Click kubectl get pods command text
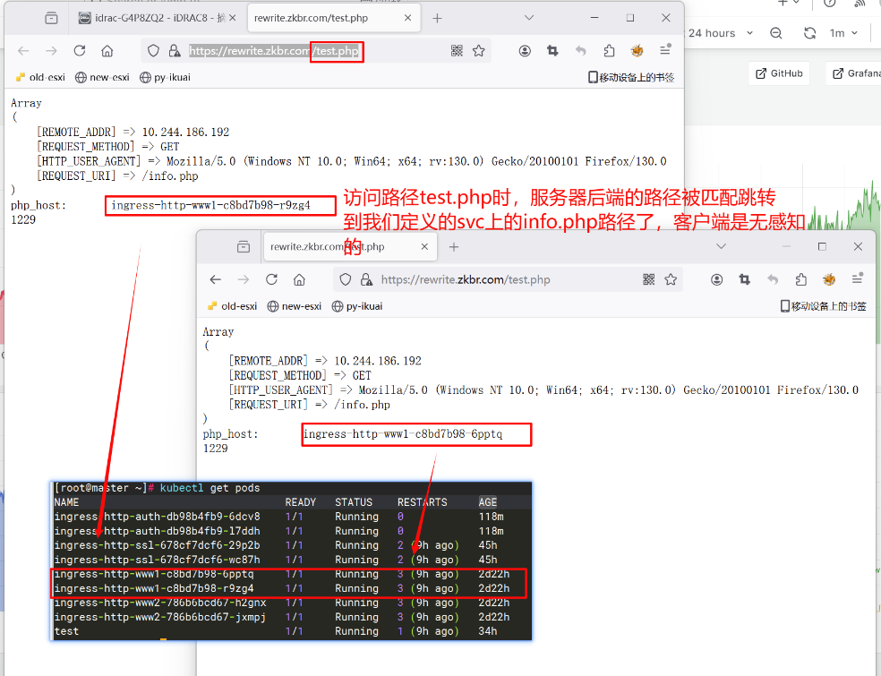881x676 pixels. pos(210,488)
